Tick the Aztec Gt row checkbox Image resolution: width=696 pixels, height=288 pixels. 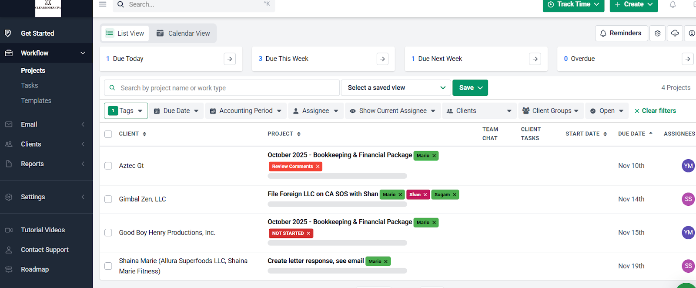pos(108,166)
